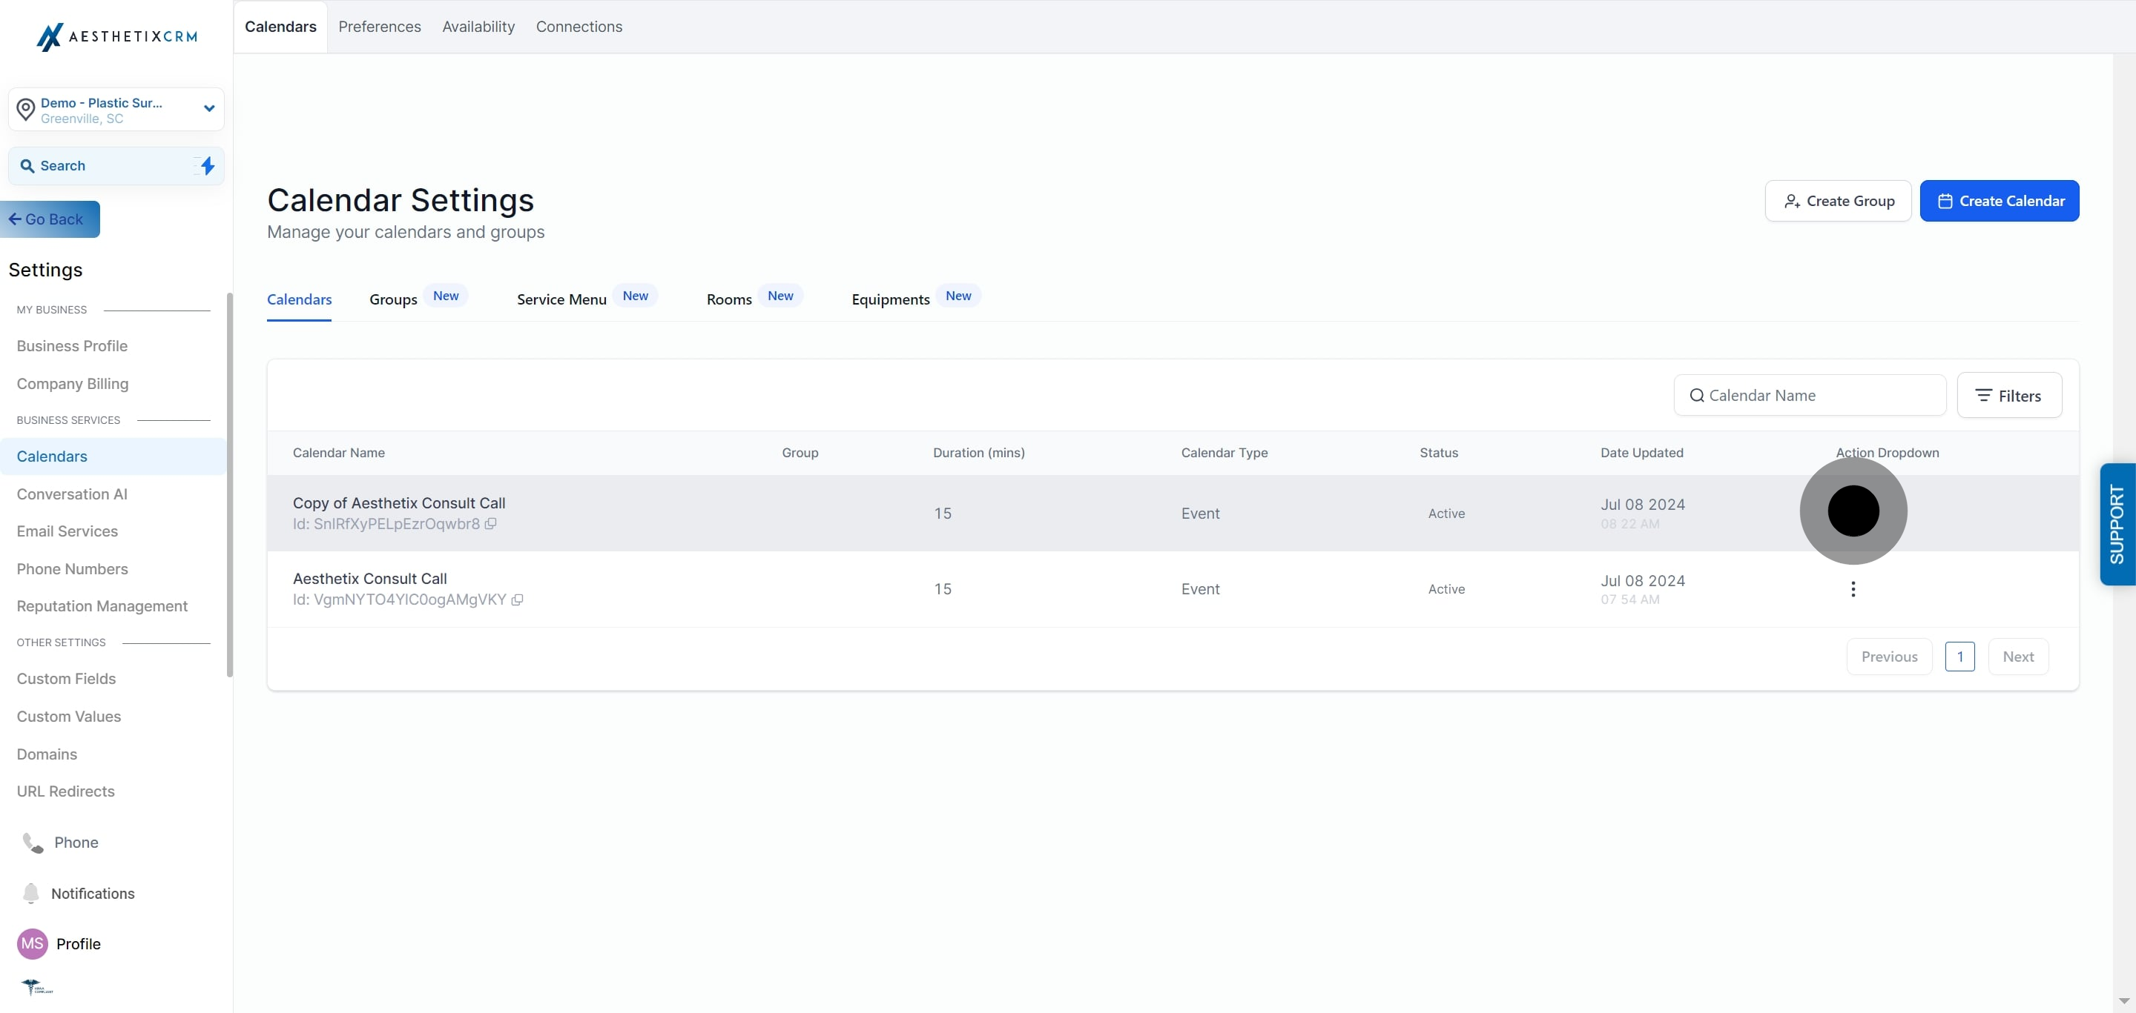Open the SUPPORT side tab
This screenshot has height=1013, width=2136.
[2116, 525]
